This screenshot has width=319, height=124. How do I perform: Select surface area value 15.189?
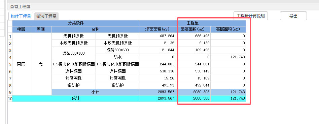coord(193,78)
